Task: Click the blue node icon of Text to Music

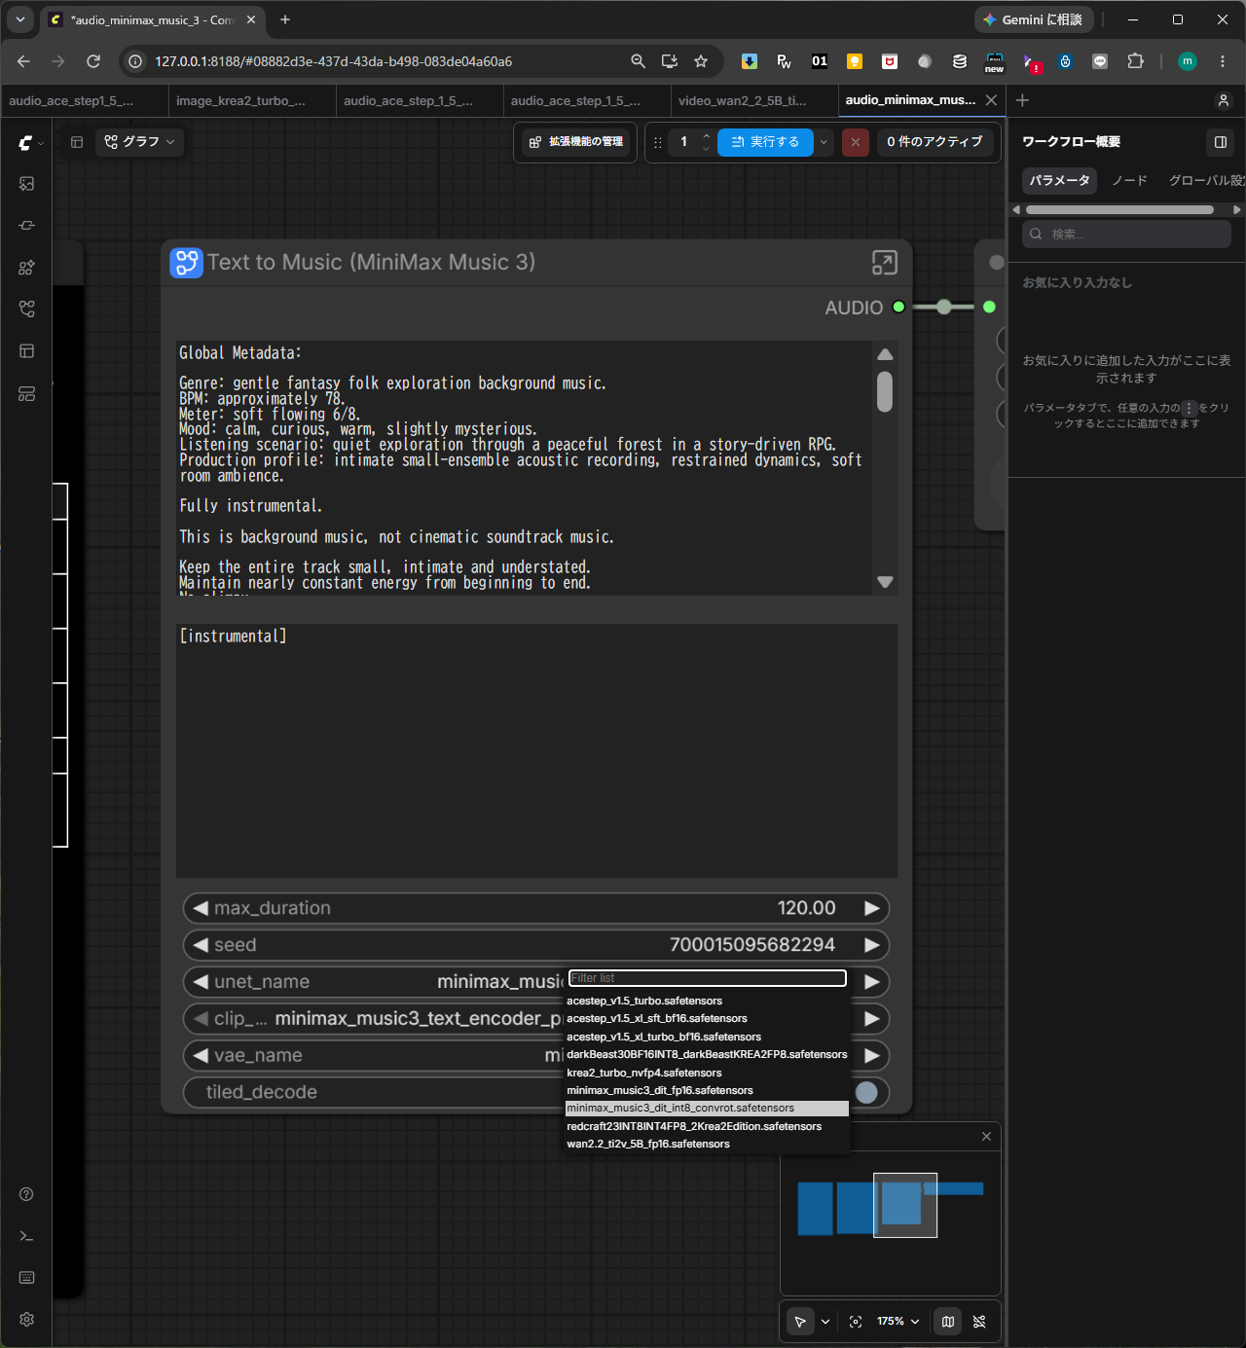Action: point(186,263)
